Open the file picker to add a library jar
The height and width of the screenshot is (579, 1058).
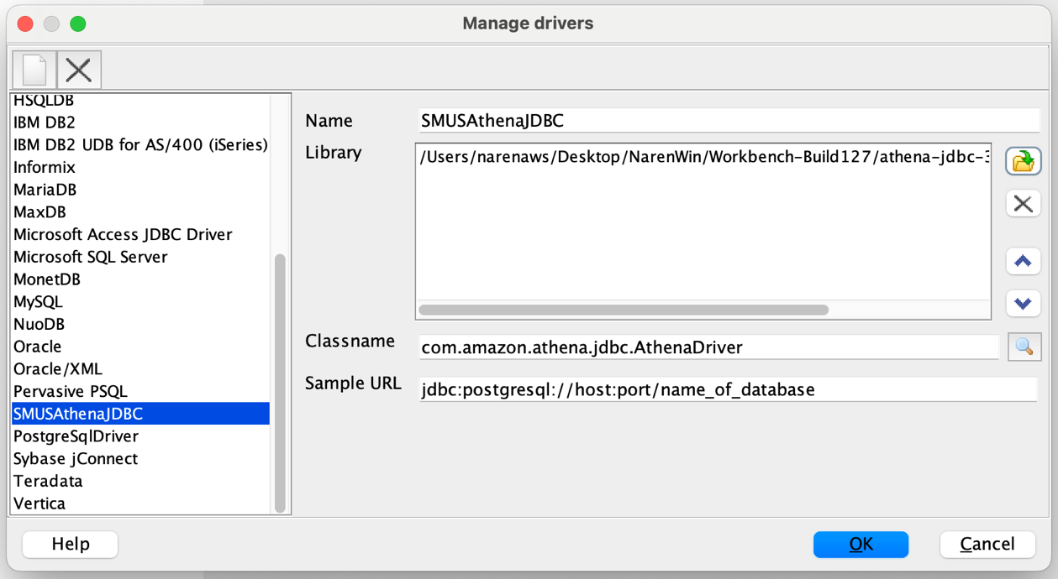point(1023,161)
